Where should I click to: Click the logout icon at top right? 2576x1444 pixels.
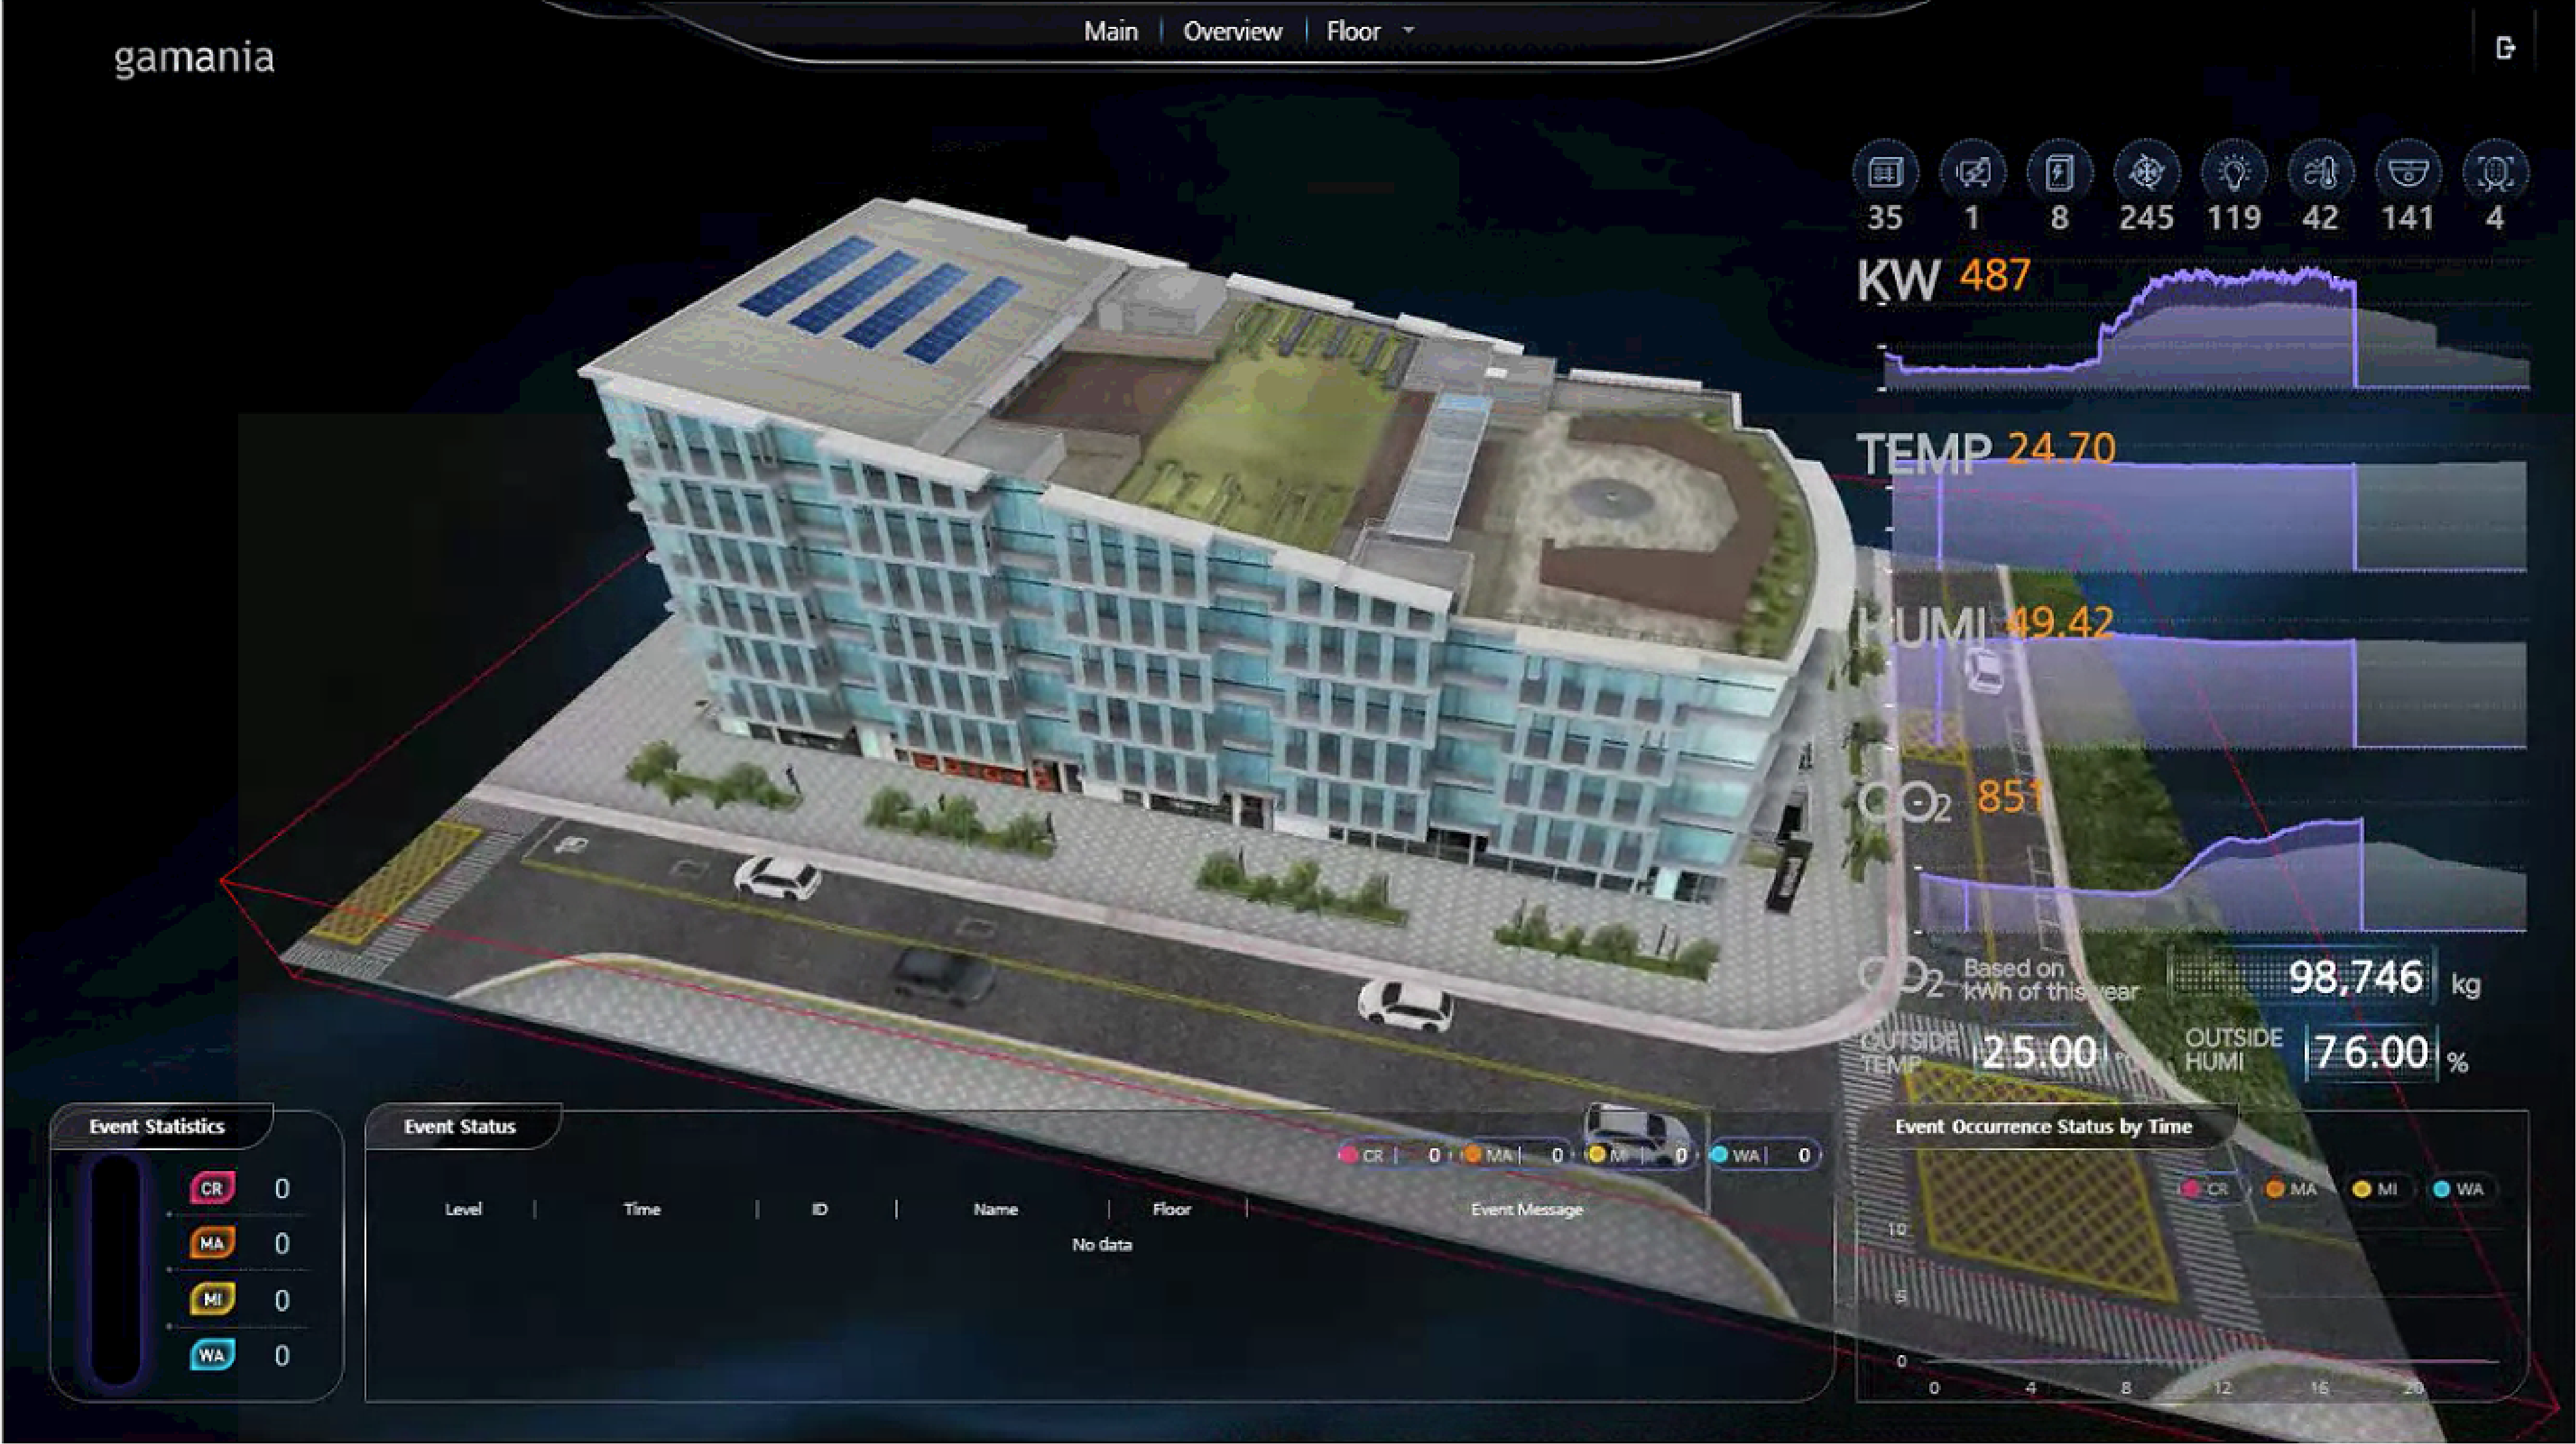point(2505,48)
